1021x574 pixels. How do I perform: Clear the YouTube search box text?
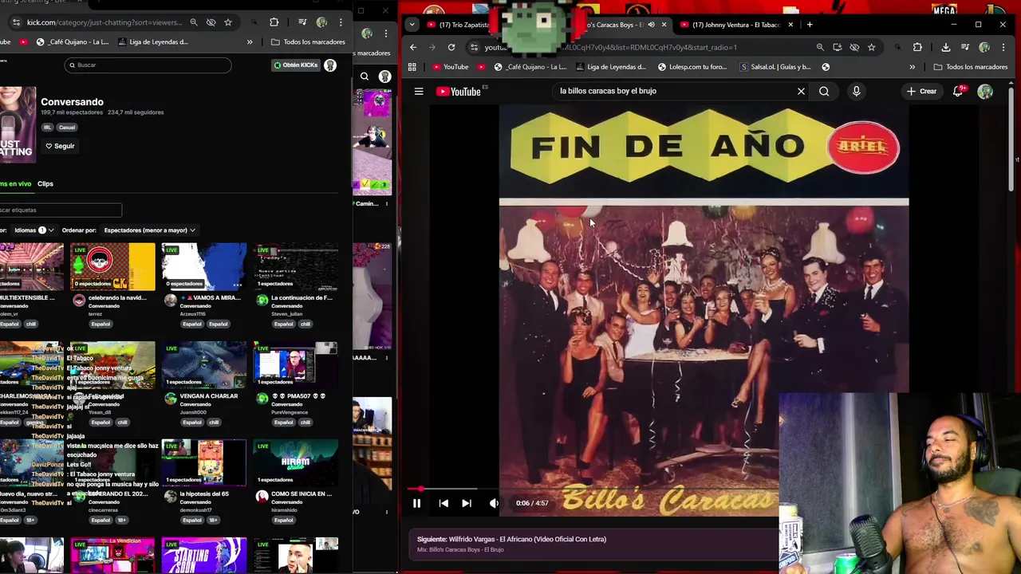[801, 91]
